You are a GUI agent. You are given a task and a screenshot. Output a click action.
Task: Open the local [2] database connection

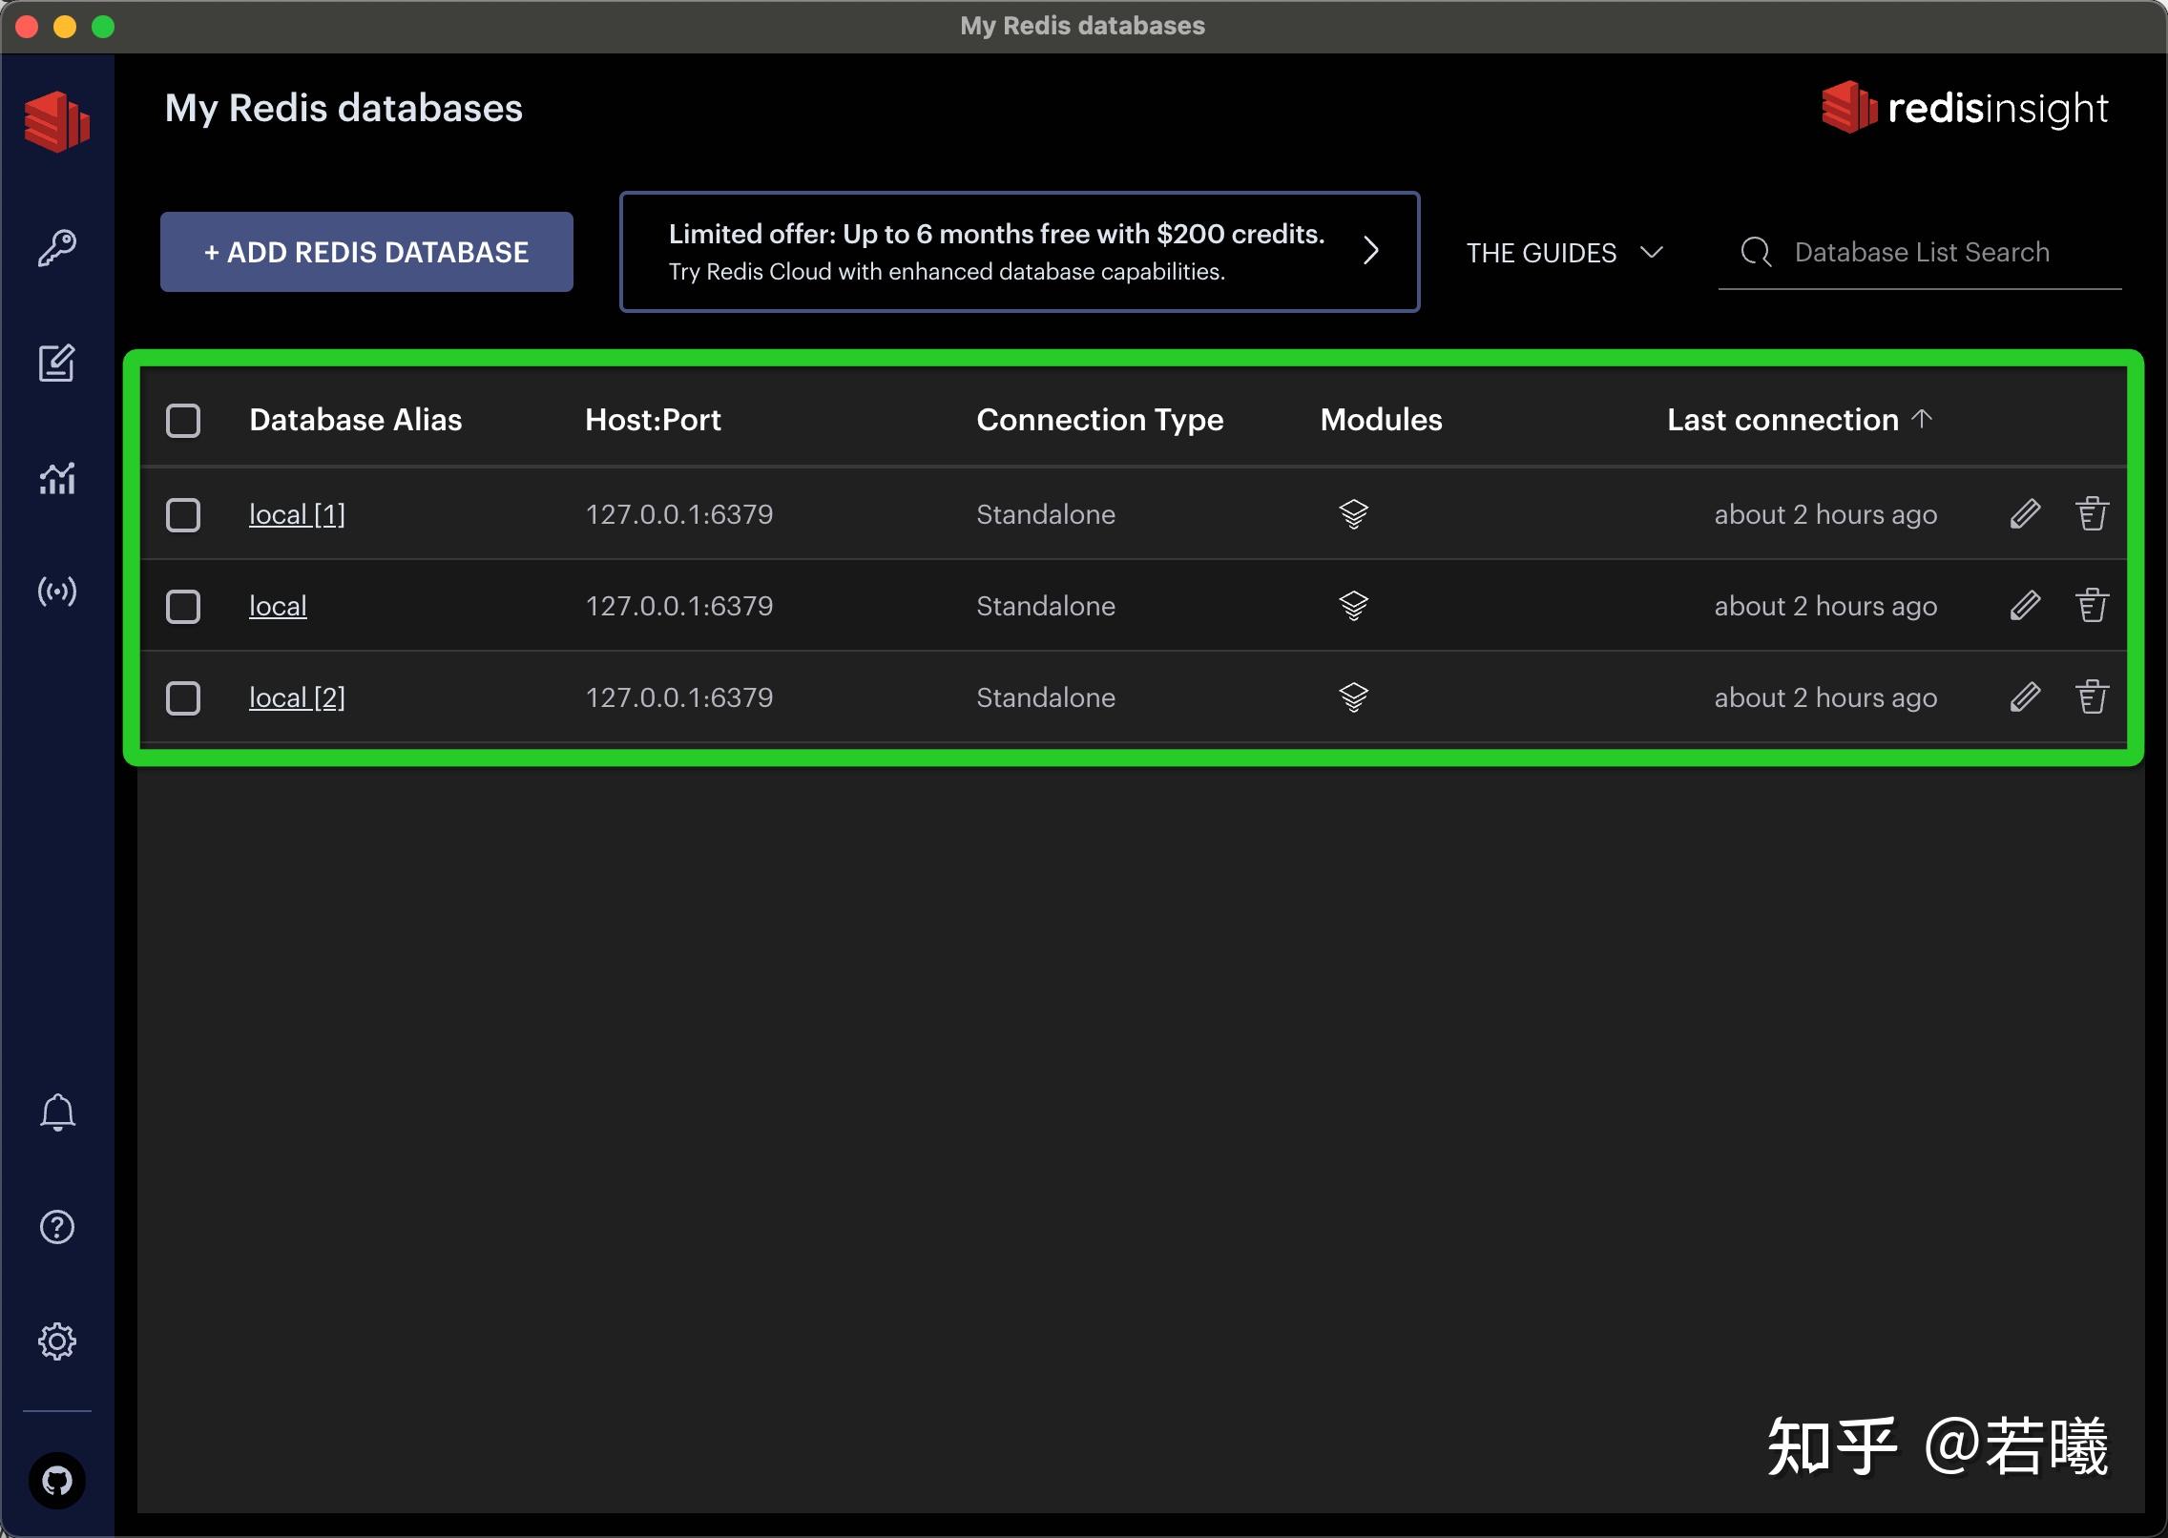pos(297,697)
